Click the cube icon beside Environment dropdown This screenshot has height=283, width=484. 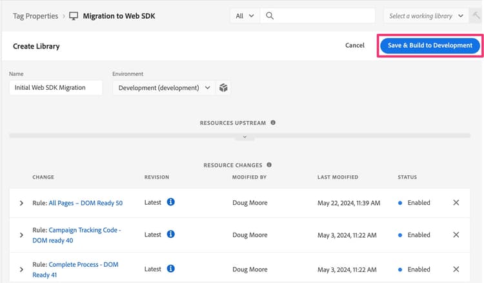coord(223,88)
